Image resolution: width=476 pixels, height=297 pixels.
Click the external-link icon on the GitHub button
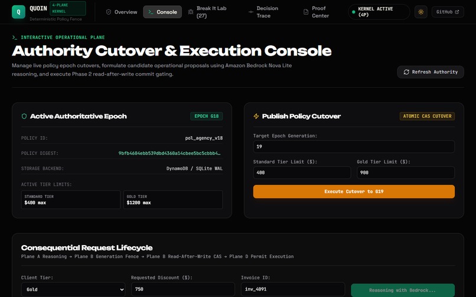pos(457,12)
